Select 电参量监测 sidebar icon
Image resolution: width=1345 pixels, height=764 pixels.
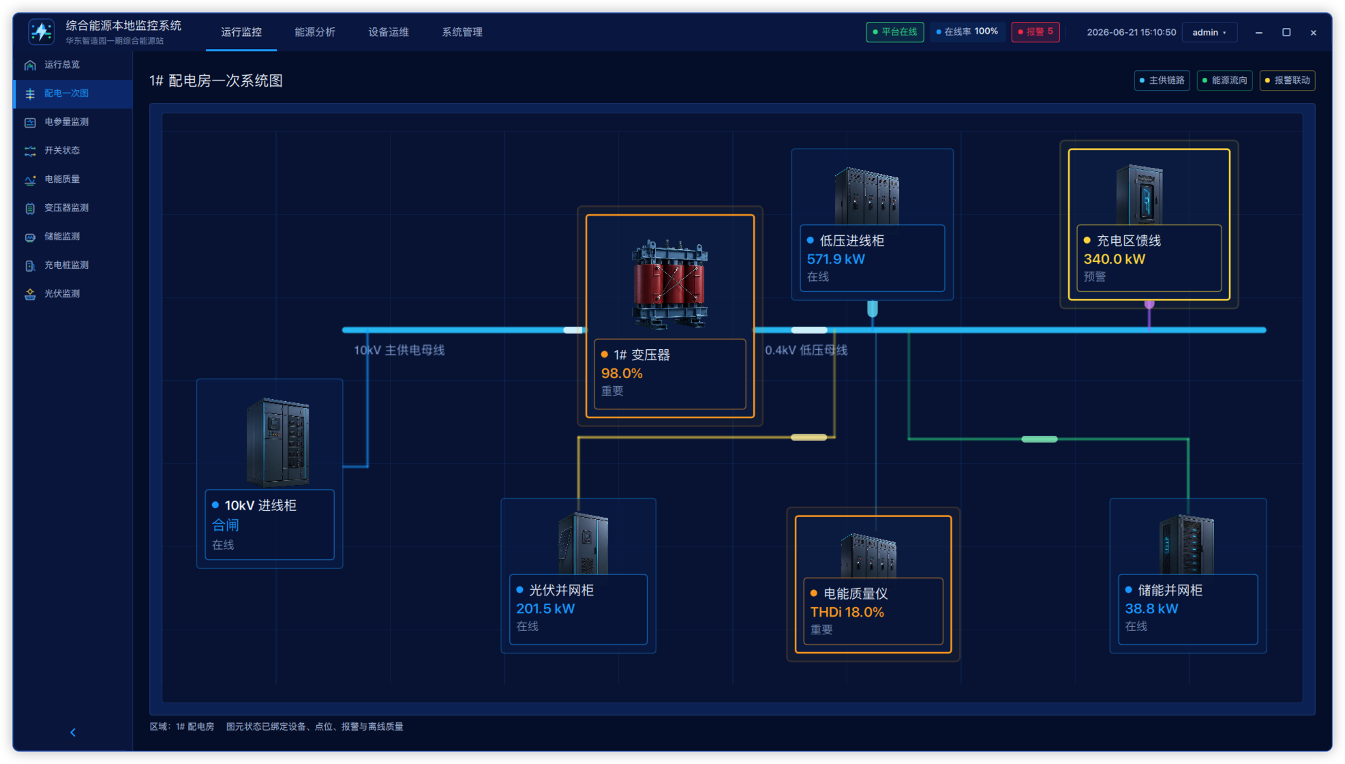point(30,122)
